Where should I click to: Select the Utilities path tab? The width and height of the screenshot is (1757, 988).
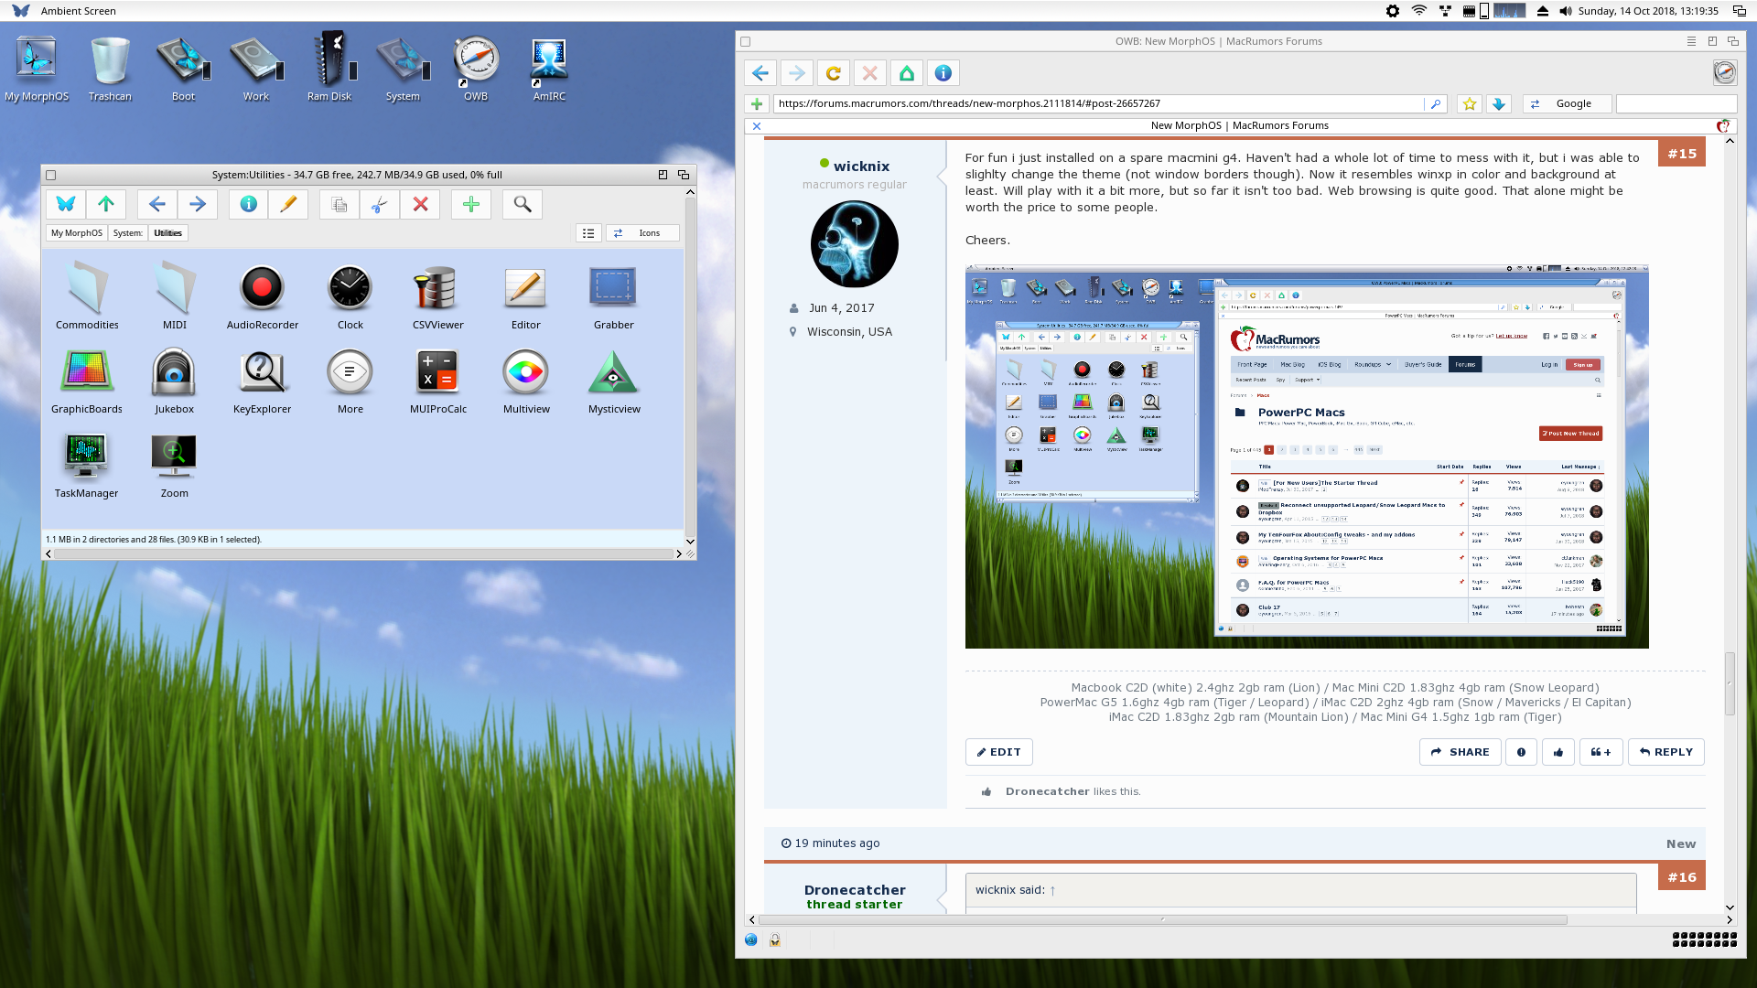168,233
